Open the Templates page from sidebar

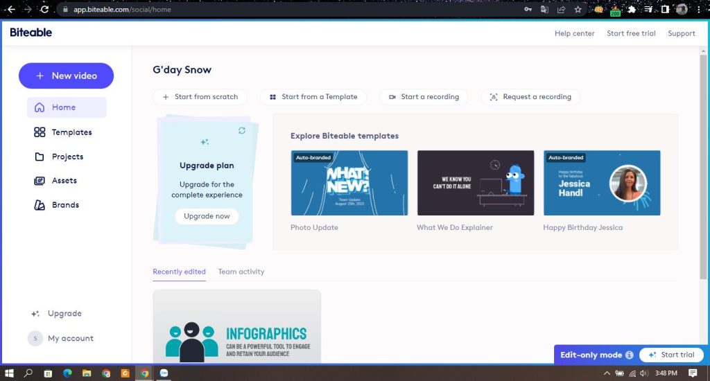[71, 132]
